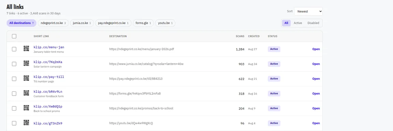This screenshot has height=131, width=393.
Task: Filter by jumia.co.ke destination chip
Action: tap(82, 23)
